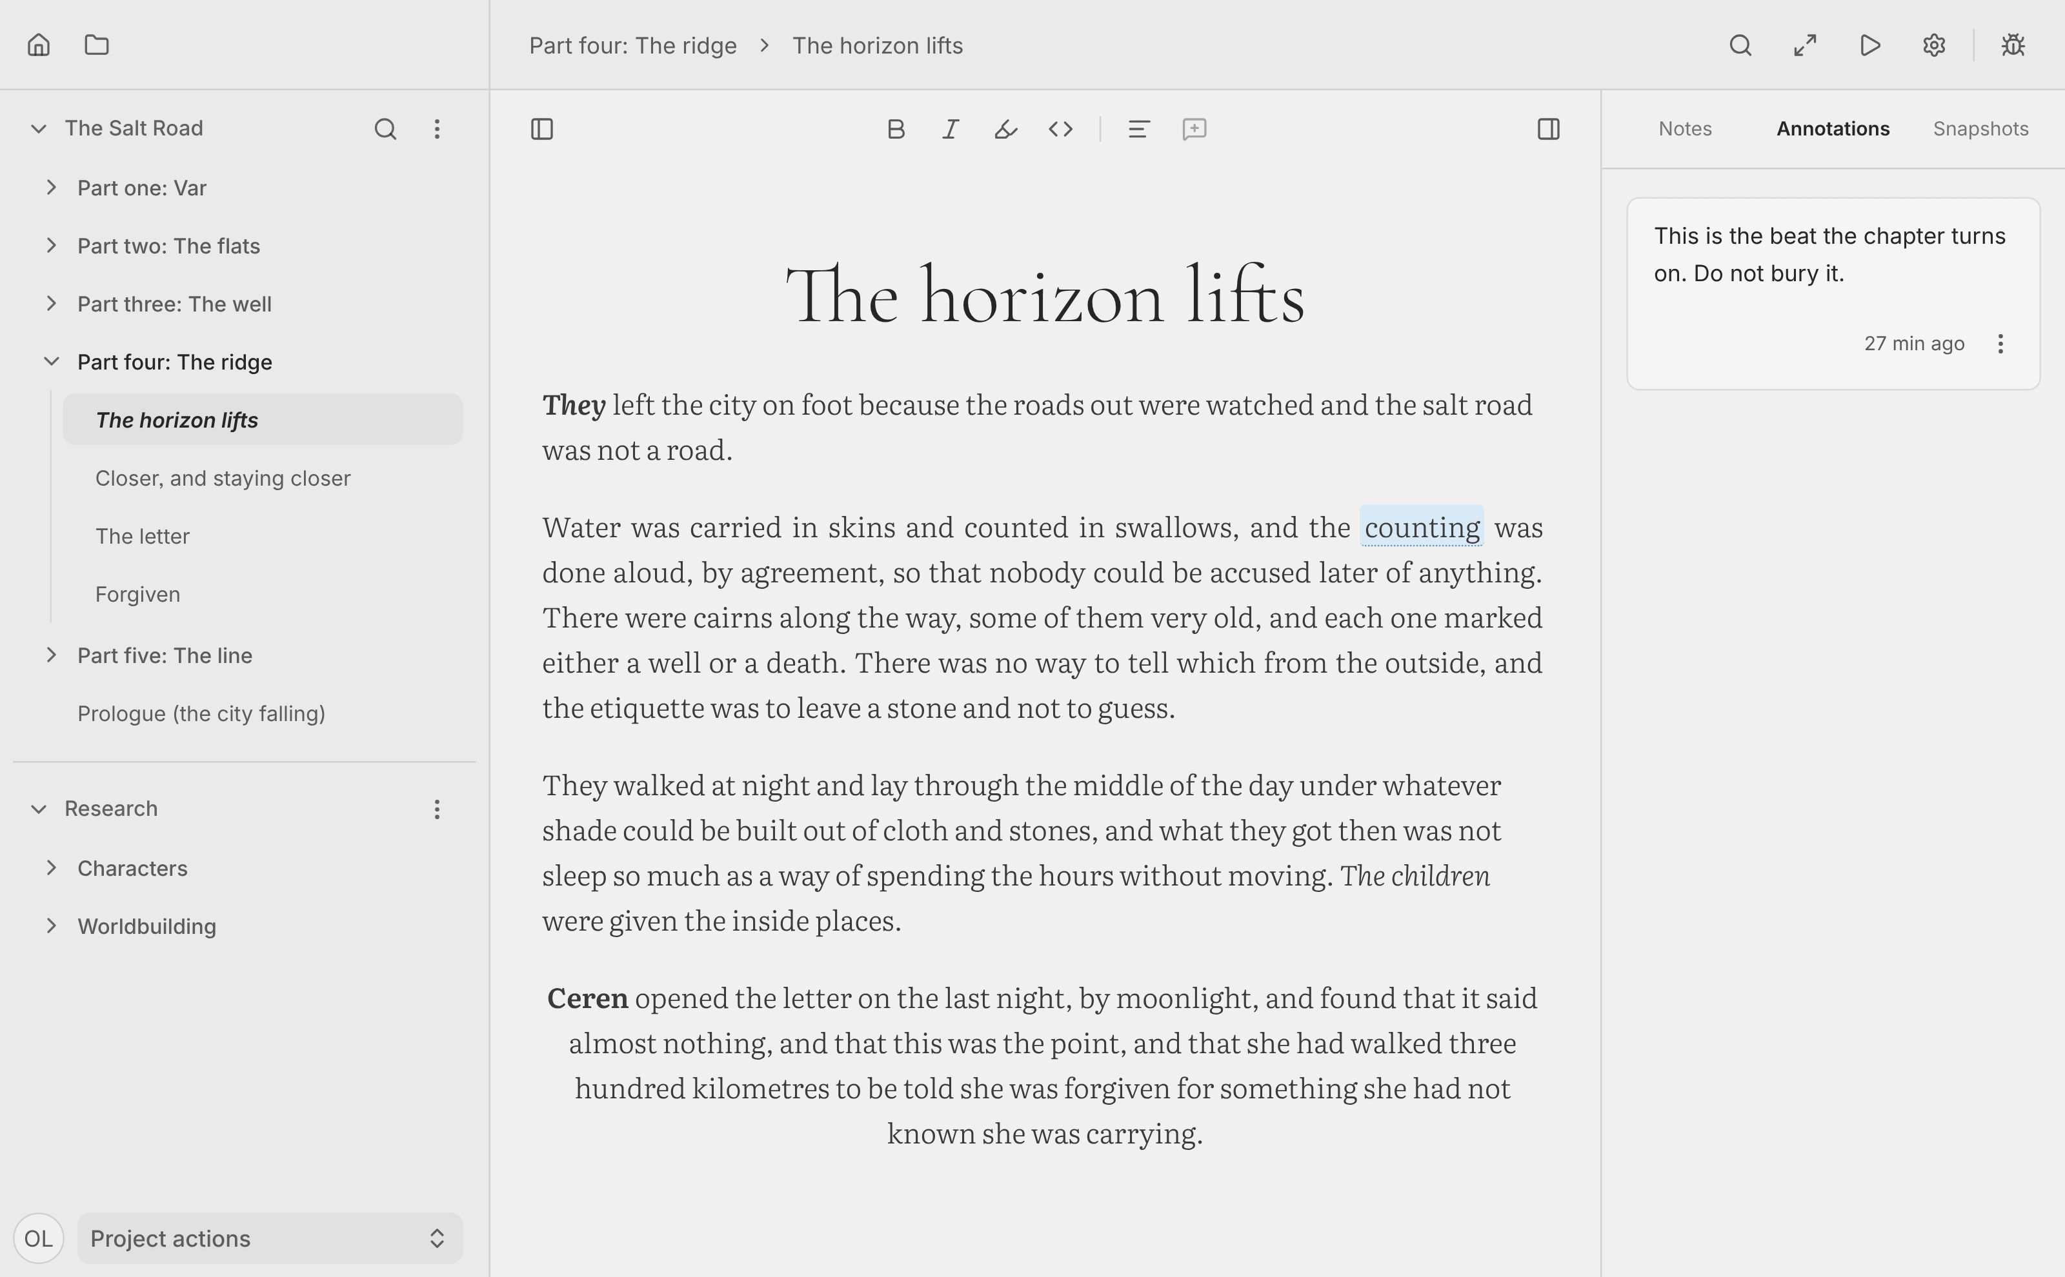Enter fullscreen with the expand arrows icon

(1806, 45)
